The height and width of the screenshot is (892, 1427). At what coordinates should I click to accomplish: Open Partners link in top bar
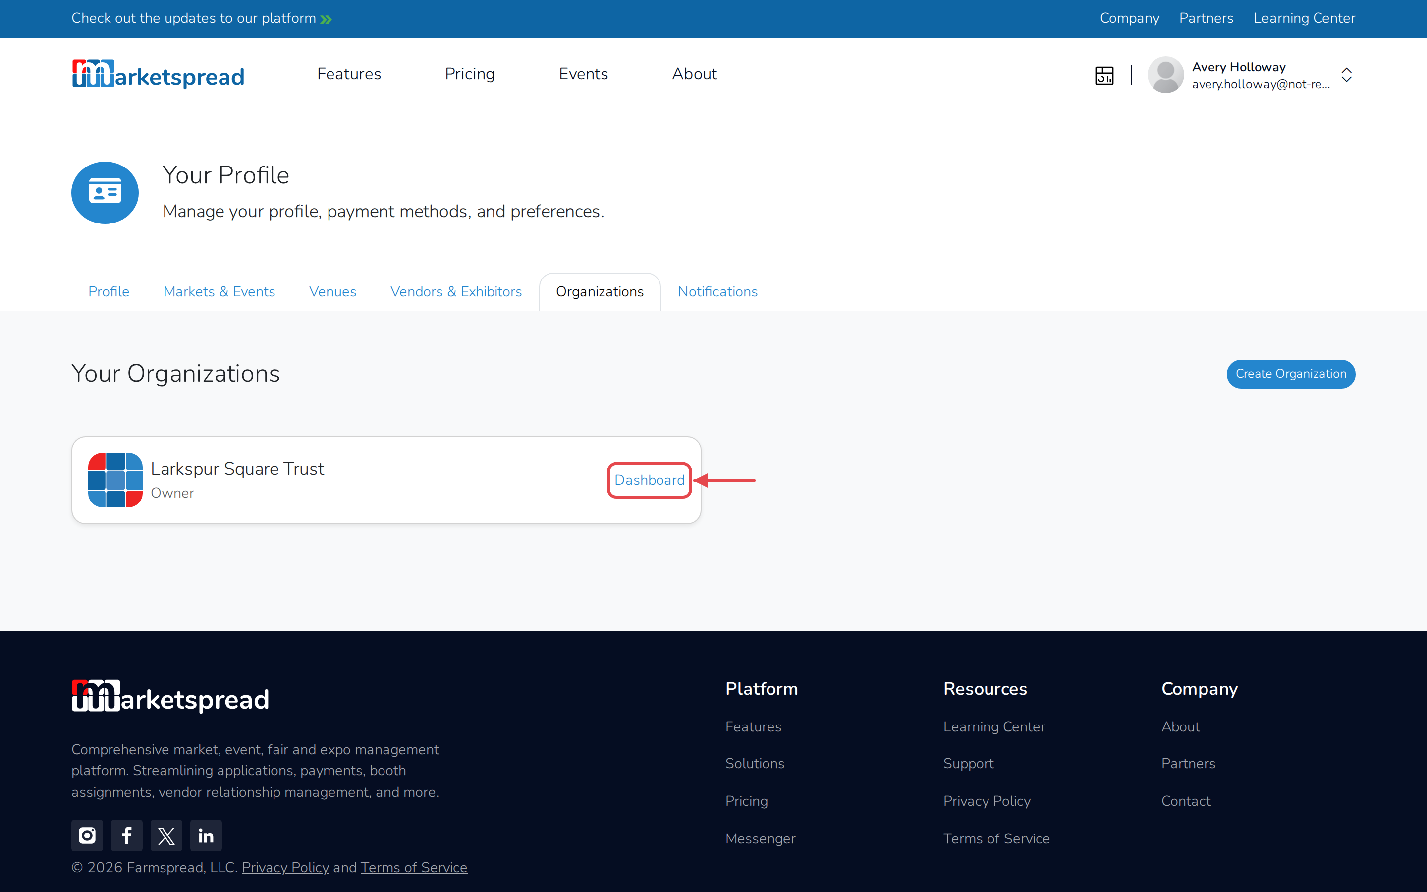pyautogui.click(x=1206, y=18)
